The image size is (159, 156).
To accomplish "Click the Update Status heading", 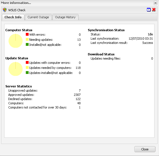I will point(17,58).
